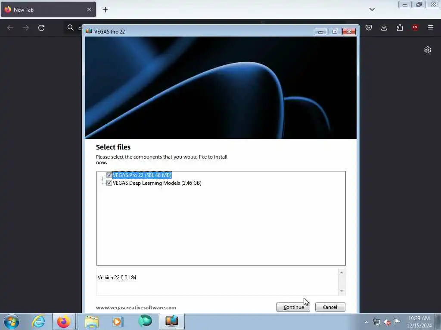This screenshot has width=441, height=330.
Task: Open the Firefox downloads panel
Action: [x=384, y=27]
